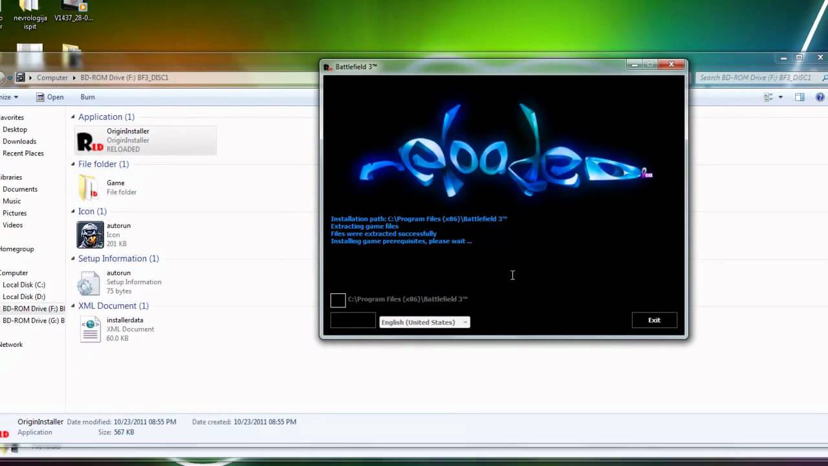Select the autorun soldier icon file
The width and height of the screenshot is (828, 466).
pos(90,235)
